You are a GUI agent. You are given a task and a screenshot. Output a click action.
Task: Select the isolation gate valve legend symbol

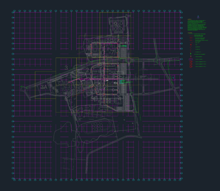pos(191,38)
